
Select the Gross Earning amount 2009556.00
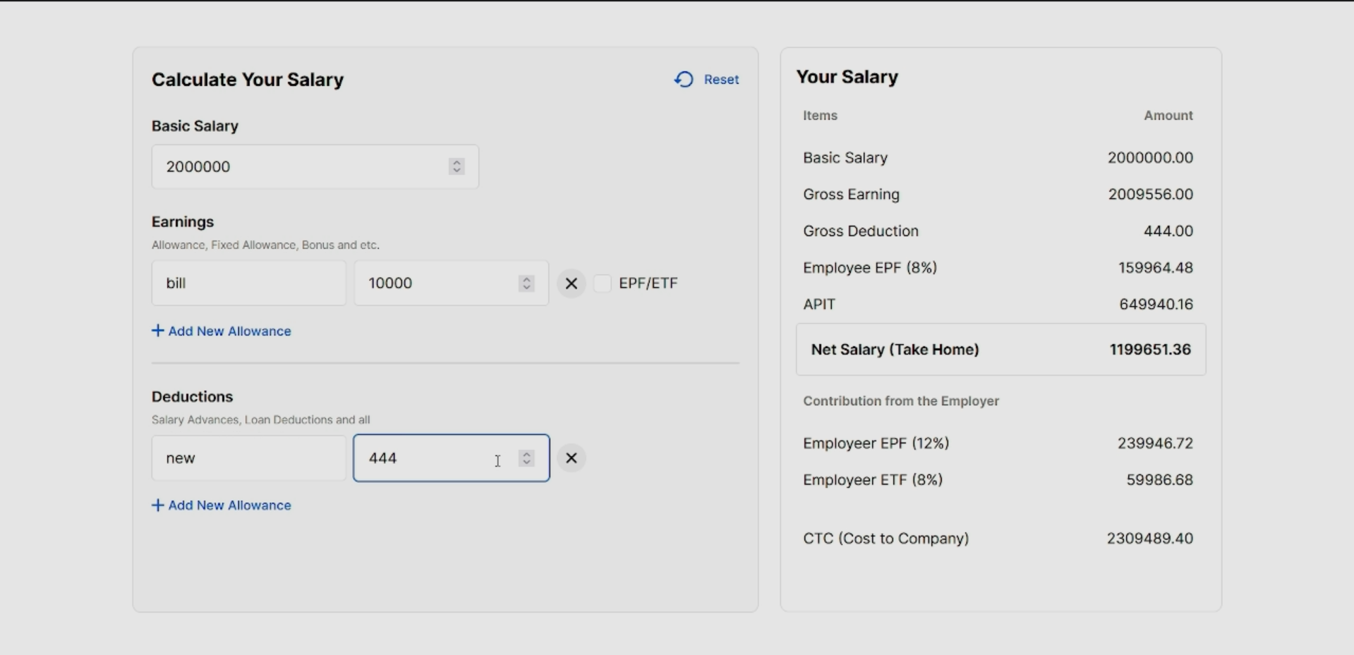(1150, 195)
